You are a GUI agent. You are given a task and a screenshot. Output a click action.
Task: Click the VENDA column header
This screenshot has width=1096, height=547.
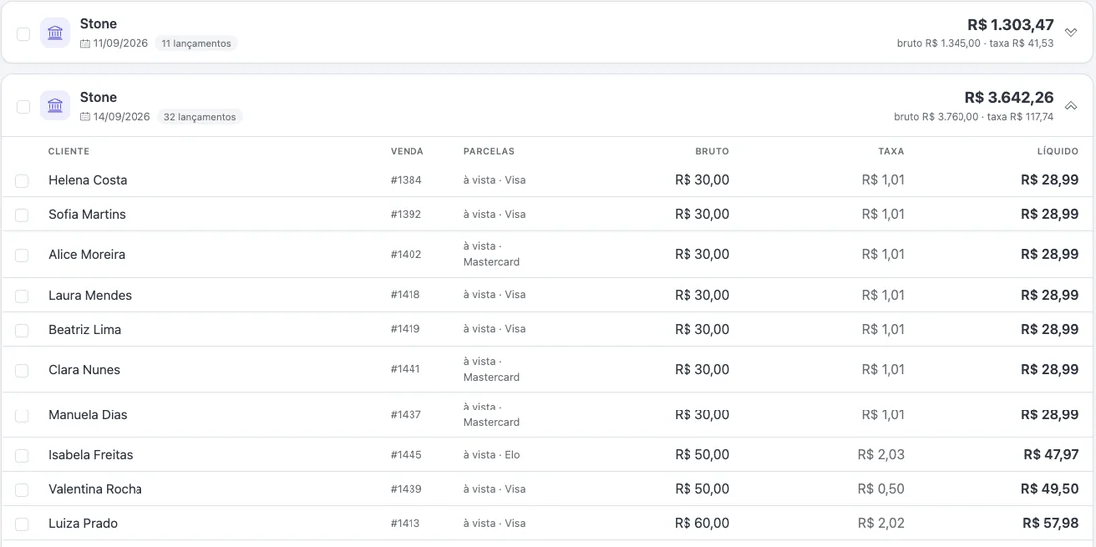tap(407, 151)
